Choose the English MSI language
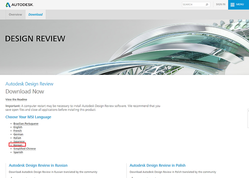Image resolution: width=249 pixels, height=178 pixels. (x=18, y=127)
